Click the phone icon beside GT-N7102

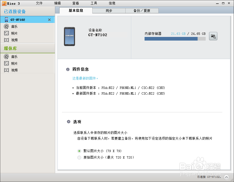pos(6,20)
